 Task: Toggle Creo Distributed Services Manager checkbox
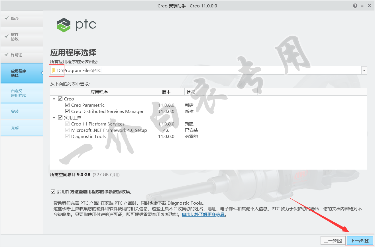tap(68, 111)
